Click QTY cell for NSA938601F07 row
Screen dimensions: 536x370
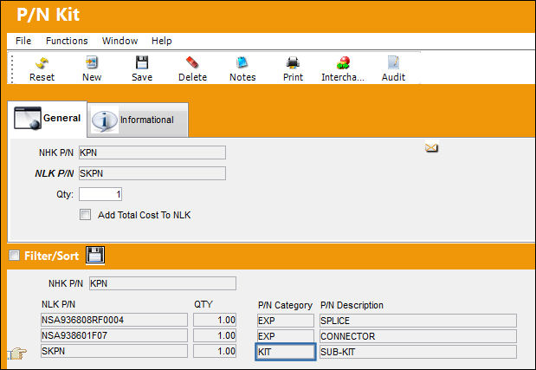coord(215,335)
